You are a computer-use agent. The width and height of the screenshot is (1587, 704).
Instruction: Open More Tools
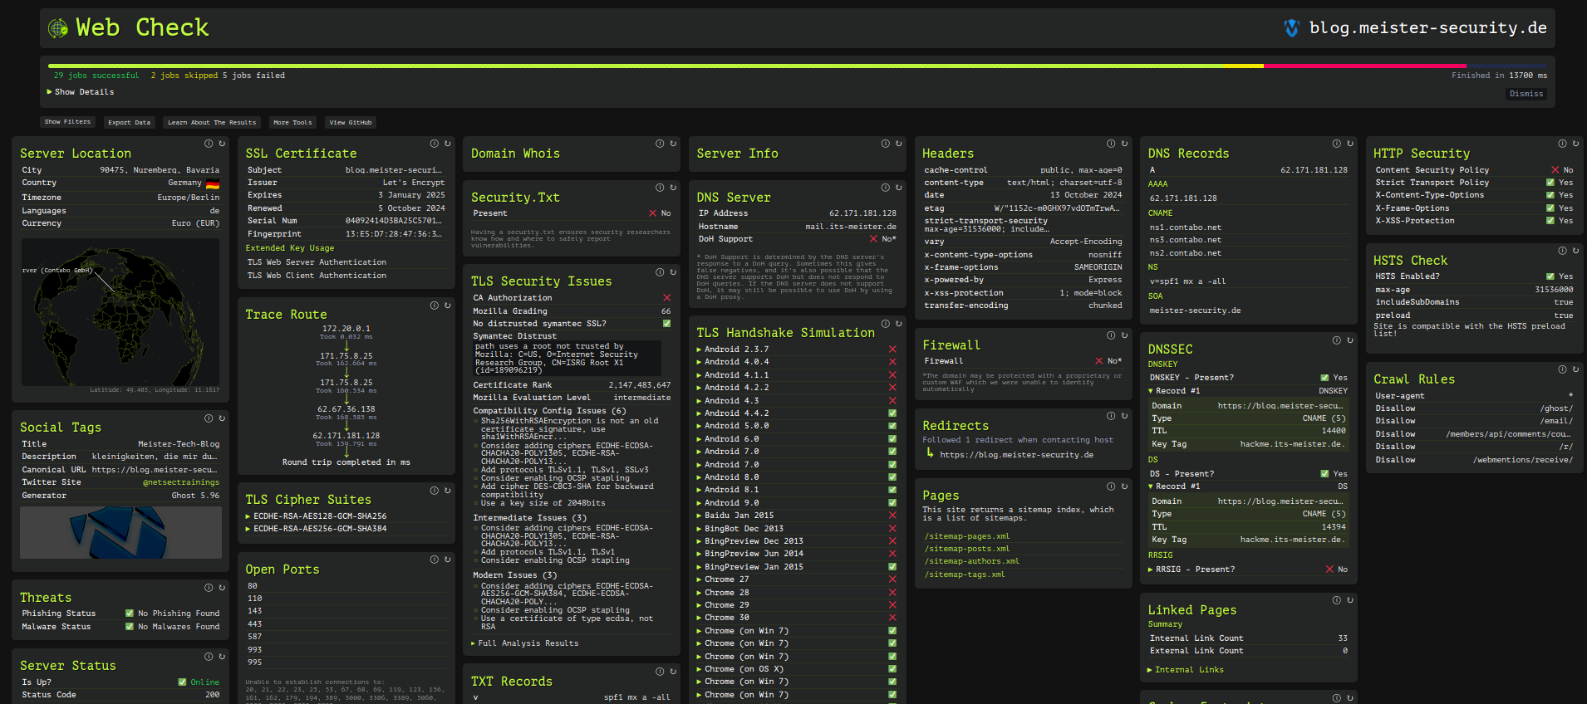292,122
